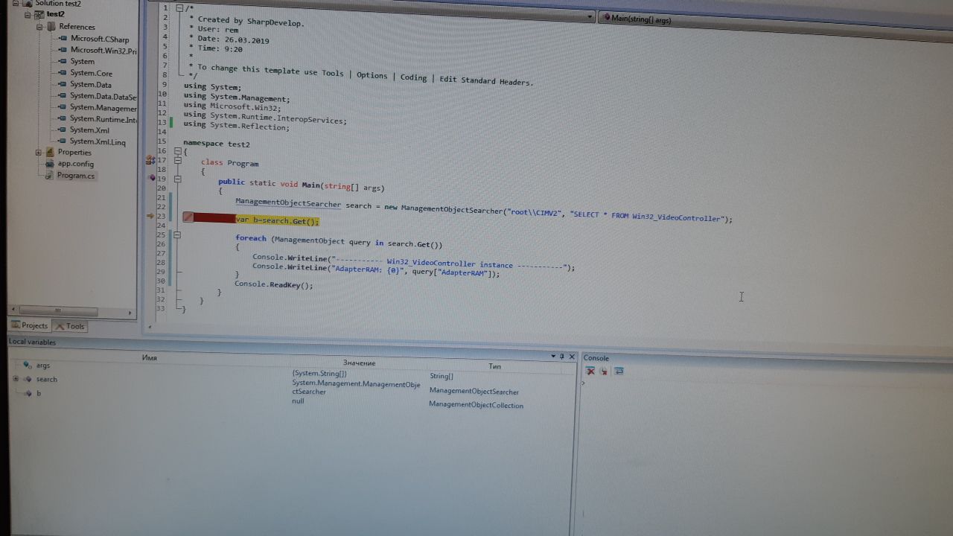Select System.Runtime.Int reference in tree
This screenshot has width=953, height=536.
tap(103, 119)
